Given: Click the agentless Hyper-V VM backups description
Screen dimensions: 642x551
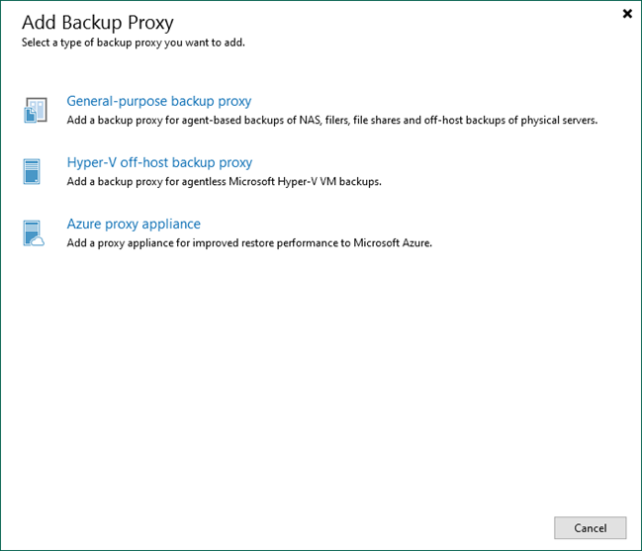Looking at the screenshot, I should 224,182.
